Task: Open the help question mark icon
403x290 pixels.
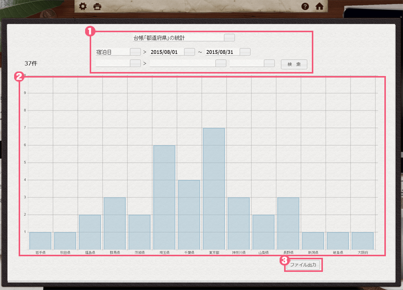Action: pos(305,7)
